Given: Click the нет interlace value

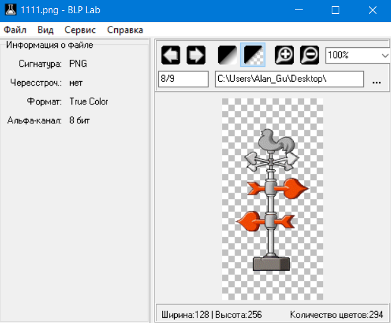Looking at the screenshot, I should [76, 82].
